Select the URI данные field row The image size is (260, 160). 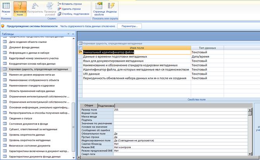click(92, 74)
